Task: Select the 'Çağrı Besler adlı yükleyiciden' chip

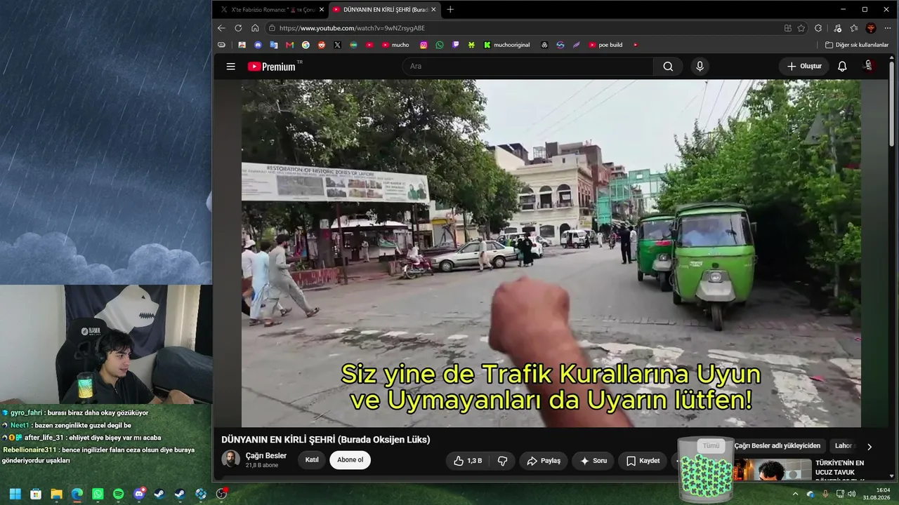Action: [777, 446]
